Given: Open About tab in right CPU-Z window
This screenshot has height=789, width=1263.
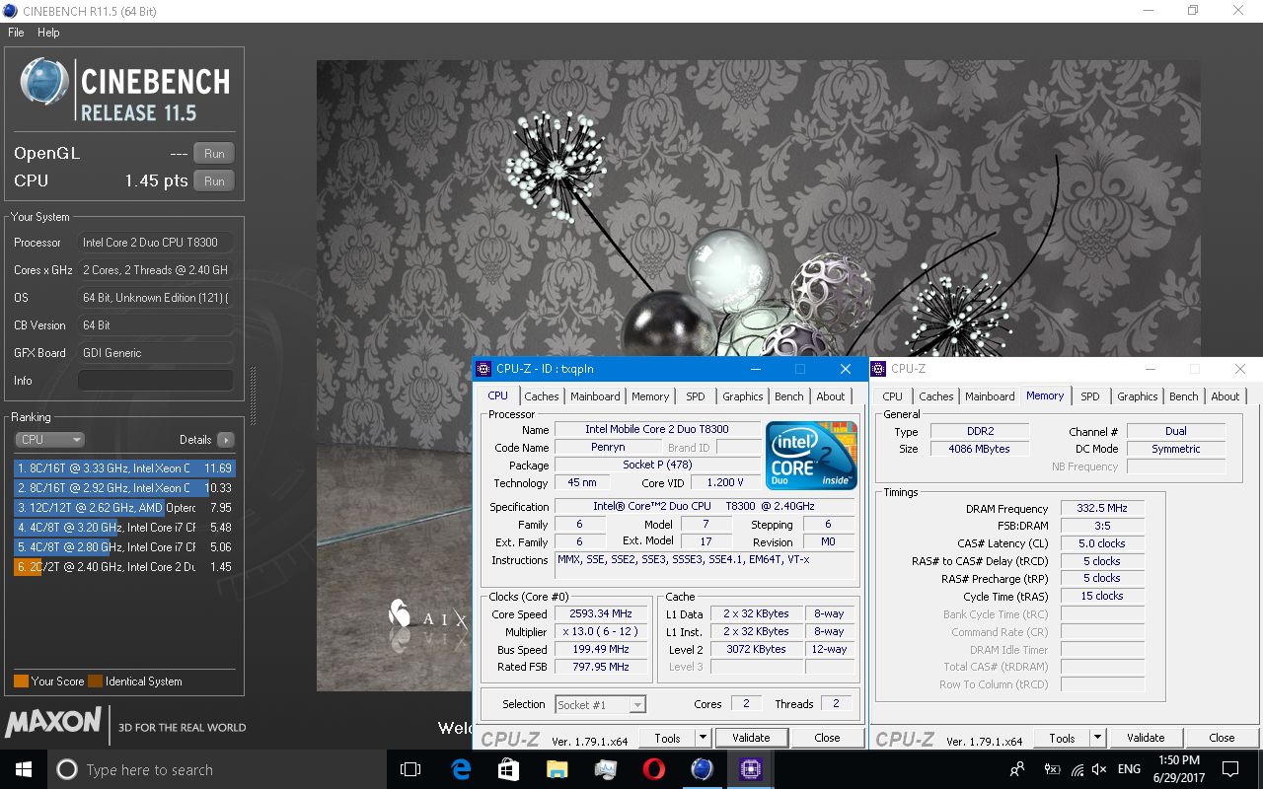Looking at the screenshot, I should pos(1226,396).
